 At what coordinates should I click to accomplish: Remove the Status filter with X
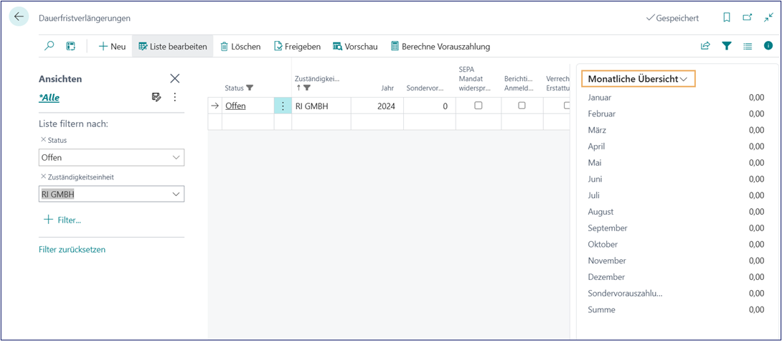42,140
